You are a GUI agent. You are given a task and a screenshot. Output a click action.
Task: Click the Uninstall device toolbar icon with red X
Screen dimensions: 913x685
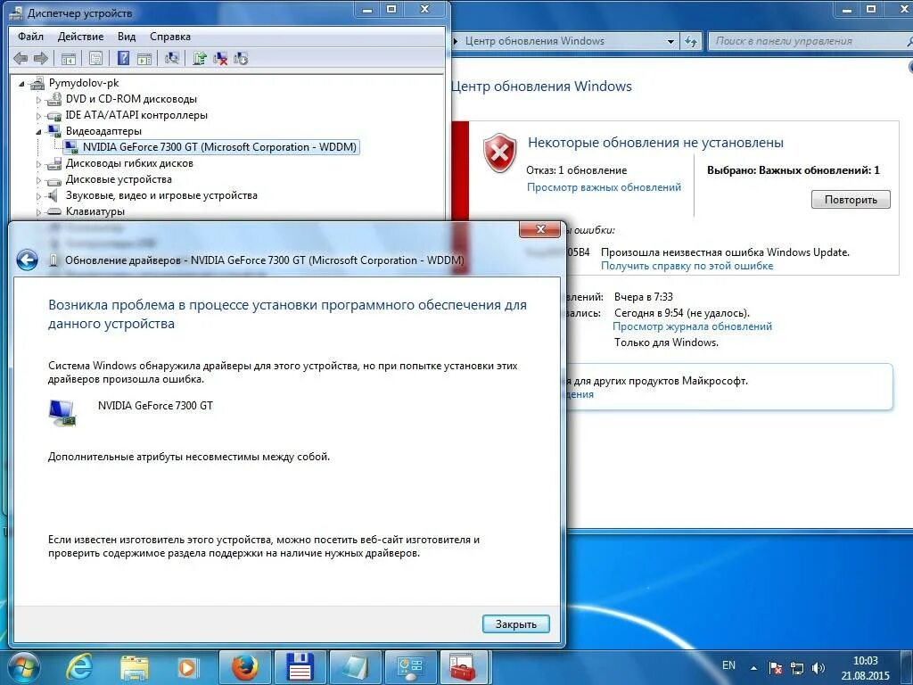point(220,58)
